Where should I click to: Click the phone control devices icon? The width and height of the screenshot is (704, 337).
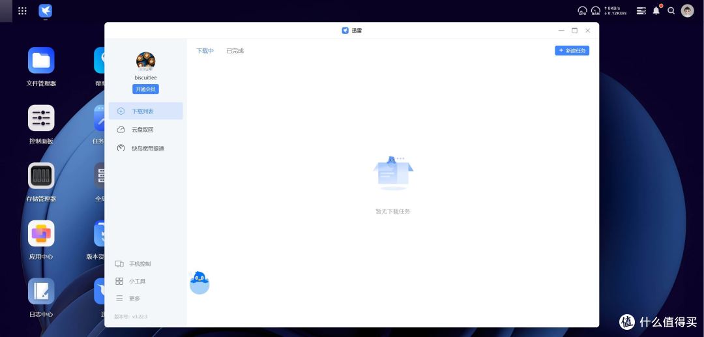(119, 264)
